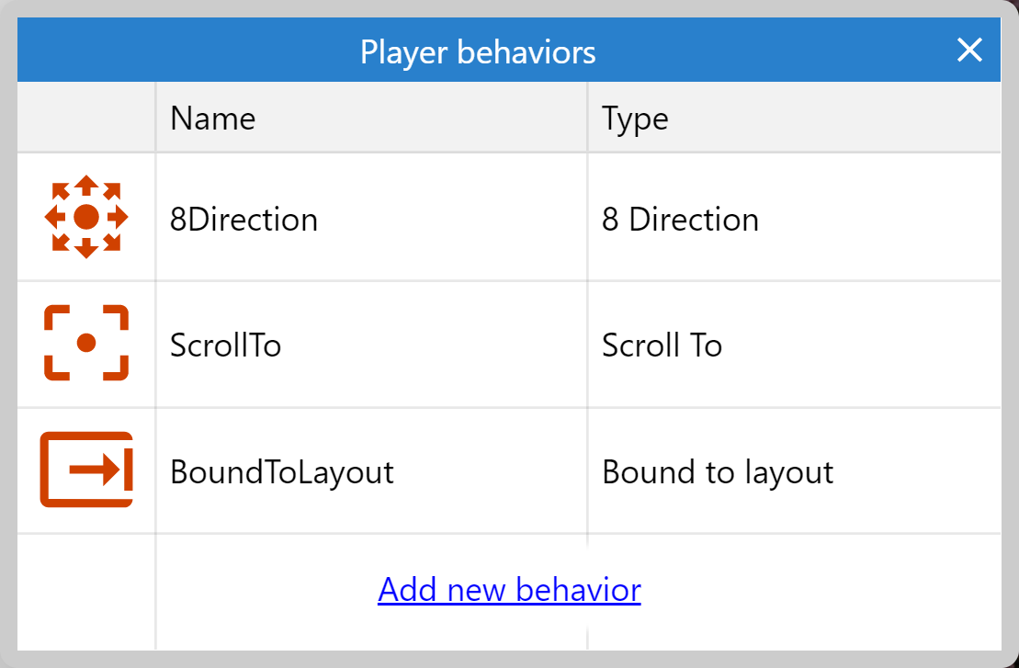Screen dimensions: 1019x668
Task: Click the header divider left of Name
Action: (155, 118)
